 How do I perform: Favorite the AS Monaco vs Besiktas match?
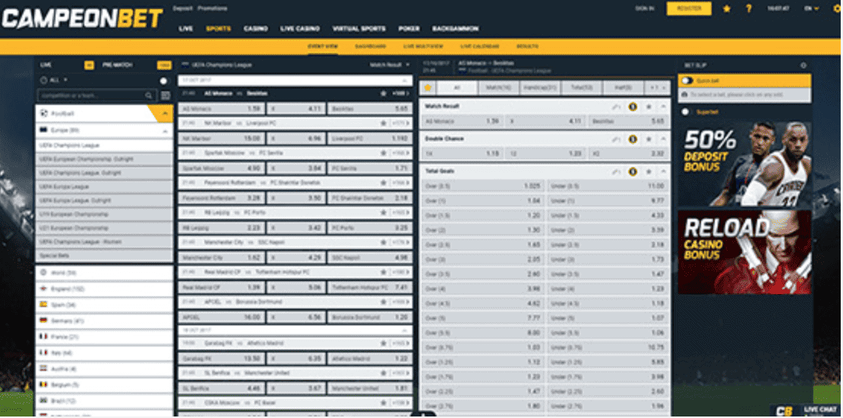(384, 93)
